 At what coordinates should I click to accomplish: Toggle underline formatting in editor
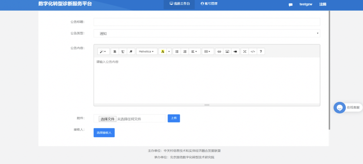[x=123, y=52]
